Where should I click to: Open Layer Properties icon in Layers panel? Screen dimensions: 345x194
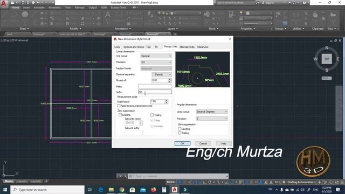(150, 15)
